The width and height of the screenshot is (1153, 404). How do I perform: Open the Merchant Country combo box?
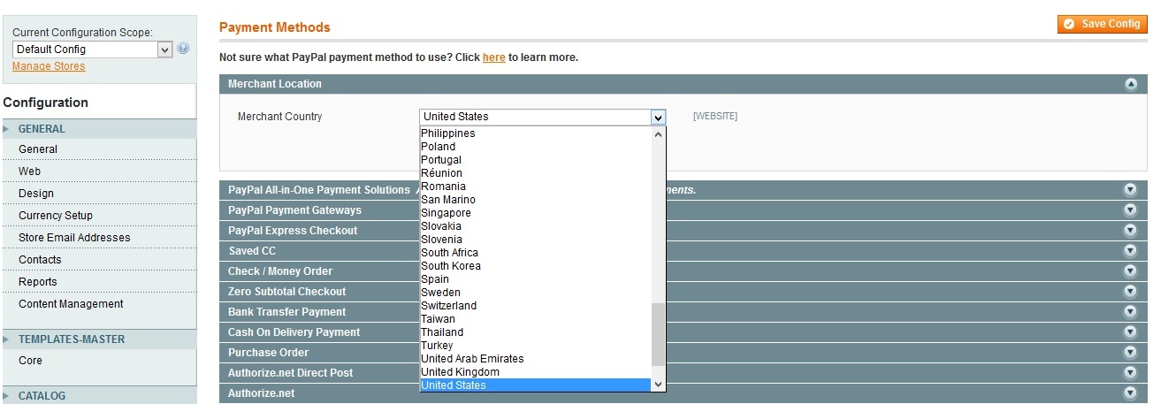click(542, 117)
